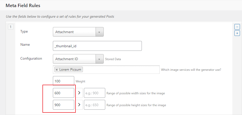
Task: Click the Weight field showing 100
Action: click(64, 81)
